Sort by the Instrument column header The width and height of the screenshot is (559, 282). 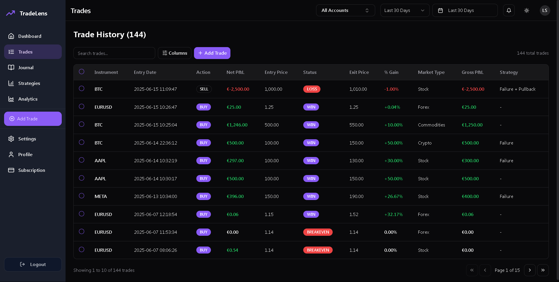(x=106, y=72)
